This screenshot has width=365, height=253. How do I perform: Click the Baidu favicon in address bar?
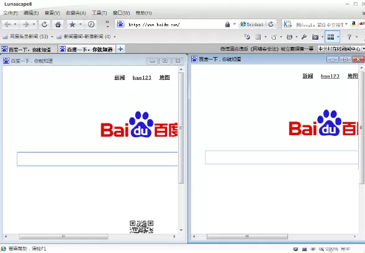click(120, 24)
